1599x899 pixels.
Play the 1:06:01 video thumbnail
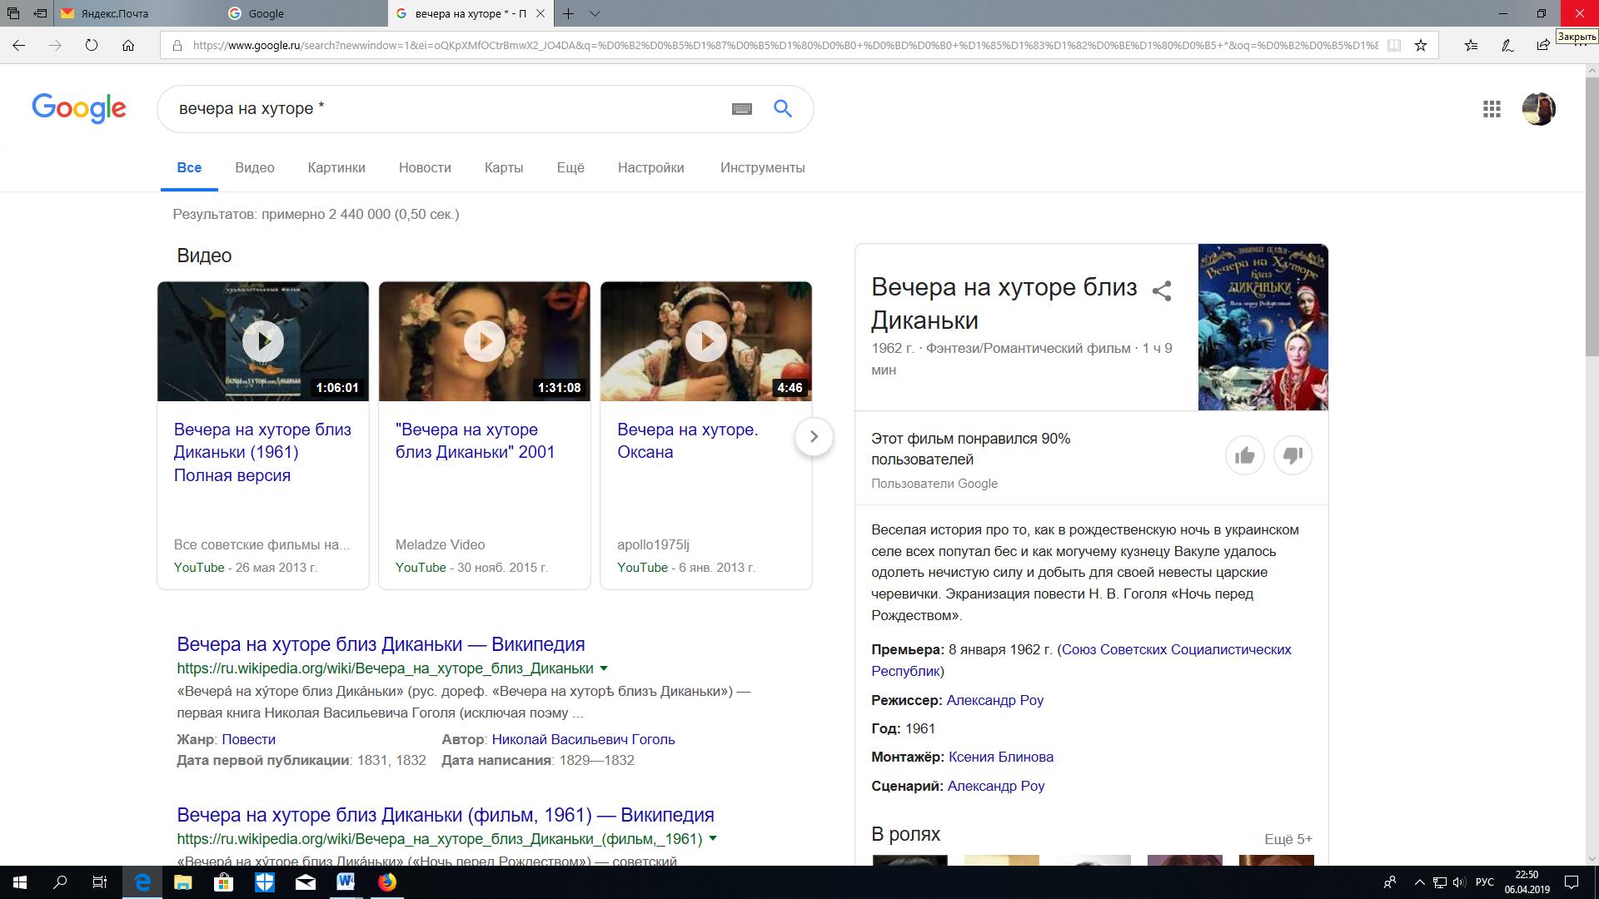[x=263, y=341]
